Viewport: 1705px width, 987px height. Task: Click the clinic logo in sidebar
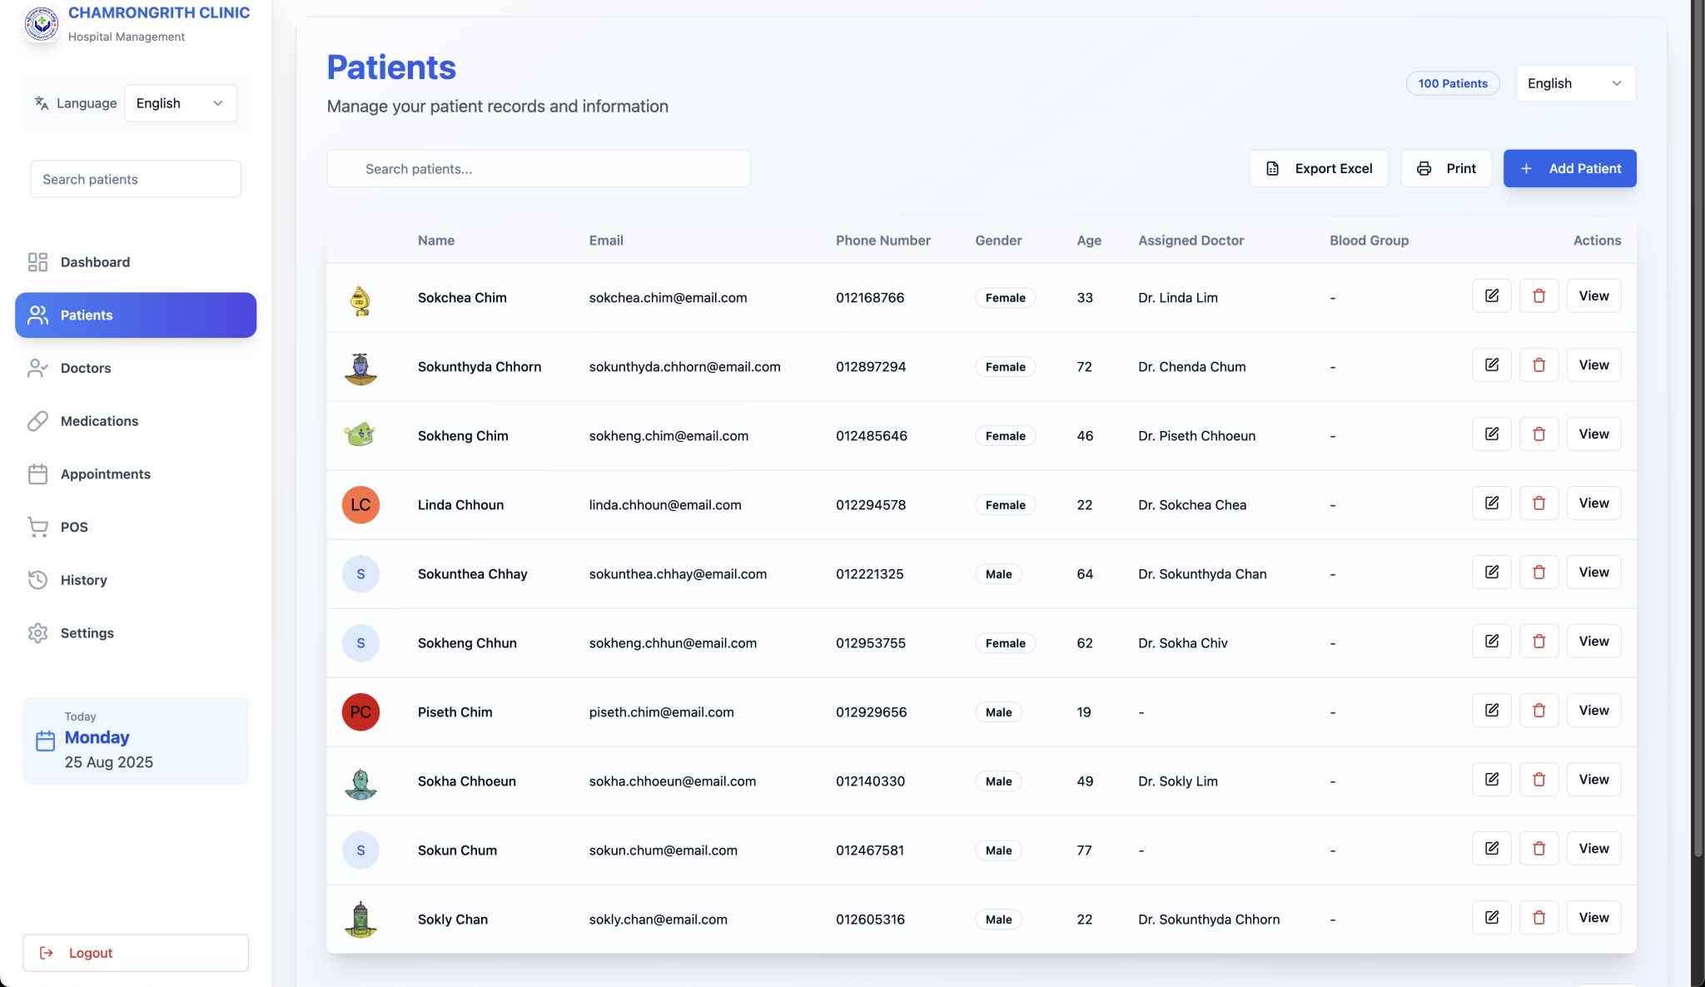point(42,23)
